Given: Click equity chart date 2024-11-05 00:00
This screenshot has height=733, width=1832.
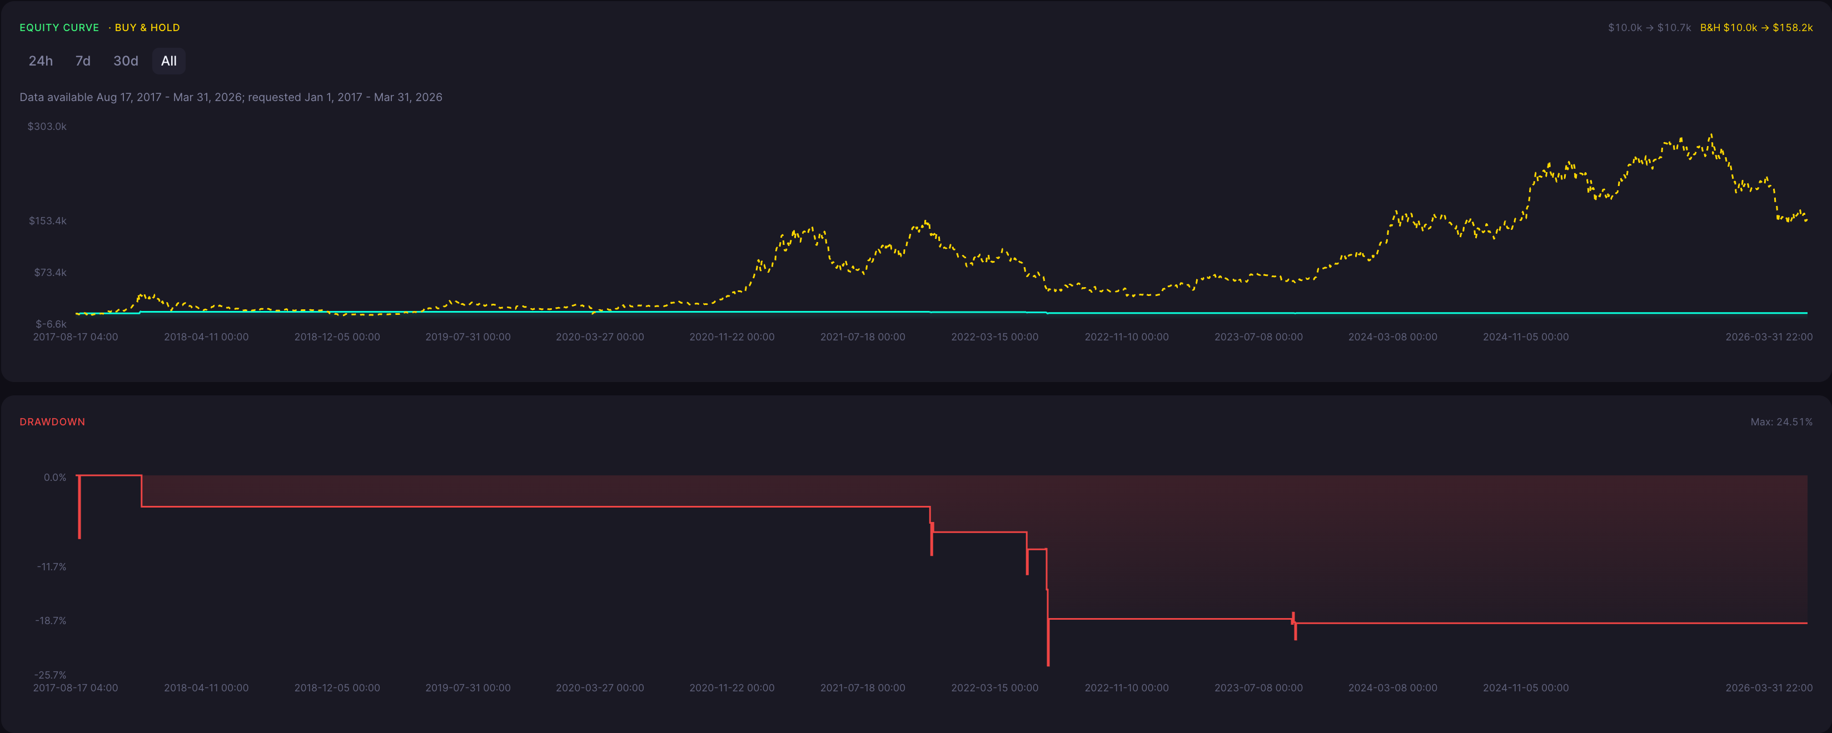Looking at the screenshot, I should coord(1526,337).
